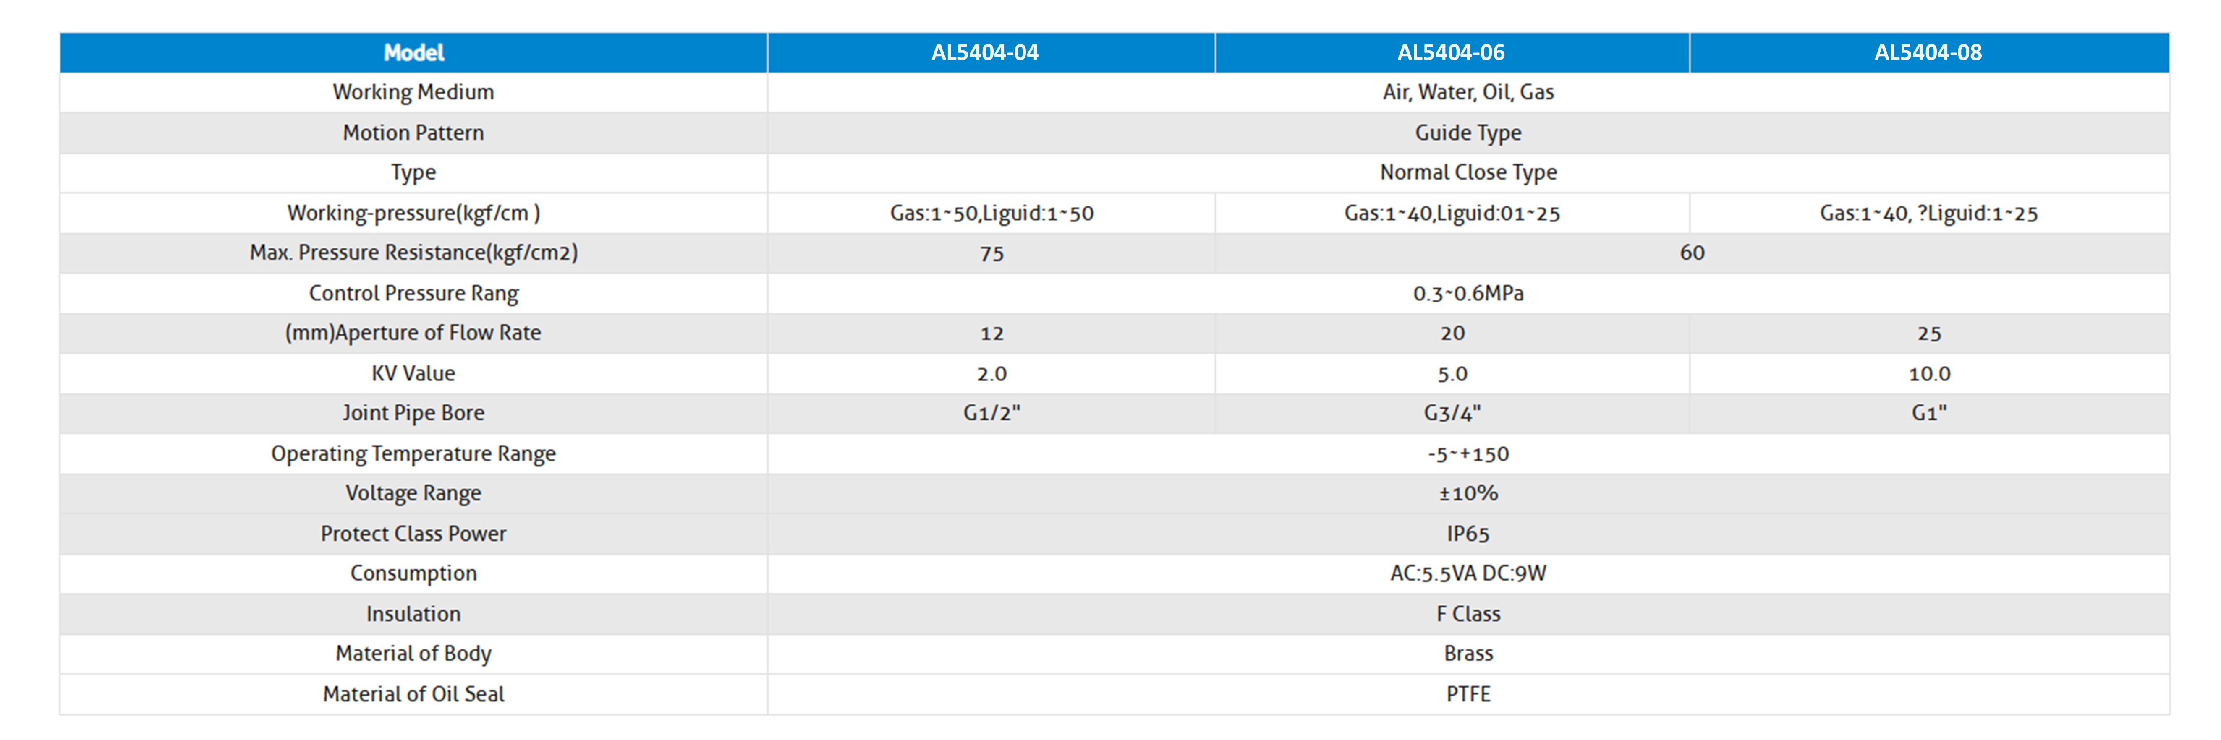Select the IP65 protect class cell
The width and height of the screenshot is (2221, 740).
pyautogui.click(x=1468, y=534)
